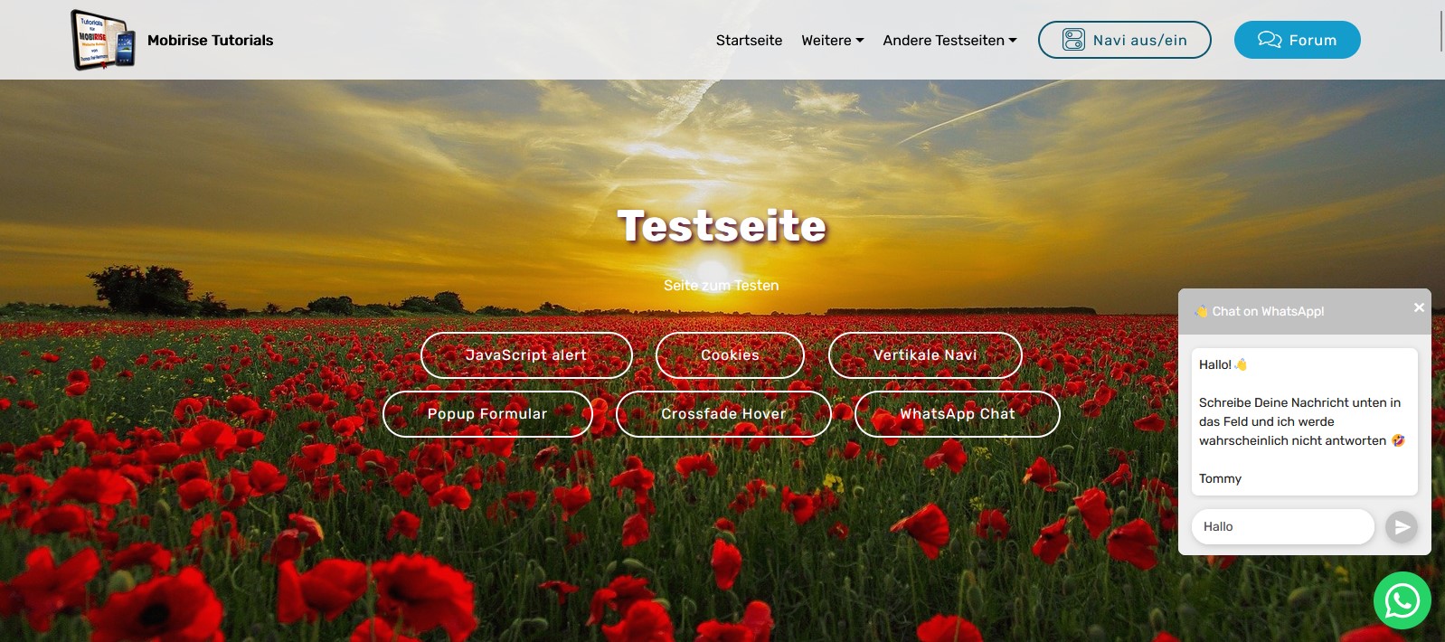Go to Startseite in the navigation
The height and width of the screenshot is (642, 1445).
(749, 40)
